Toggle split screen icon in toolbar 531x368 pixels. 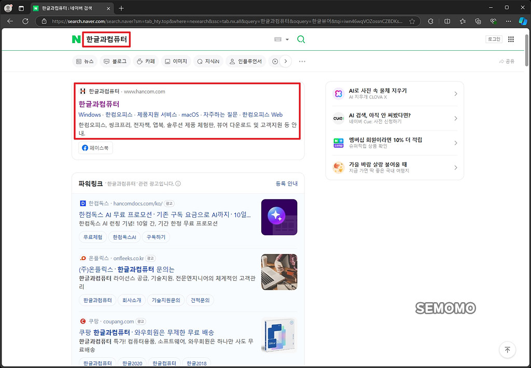pos(447,21)
